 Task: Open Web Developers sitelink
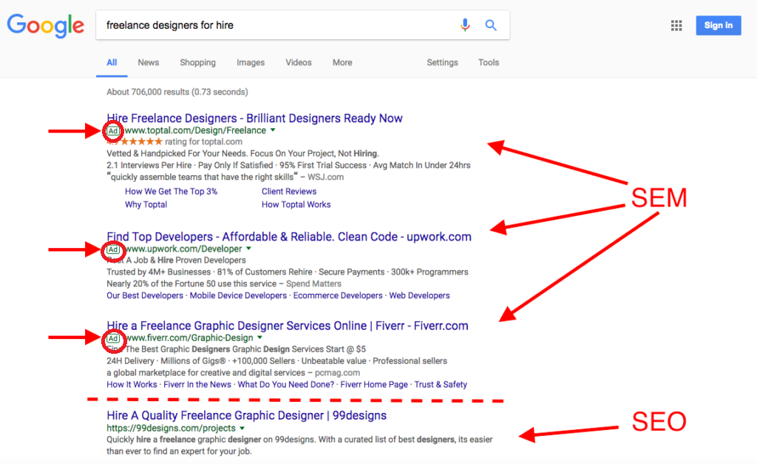[419, 295]
